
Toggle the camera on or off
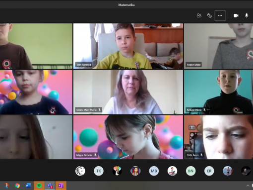pos(236,15)
